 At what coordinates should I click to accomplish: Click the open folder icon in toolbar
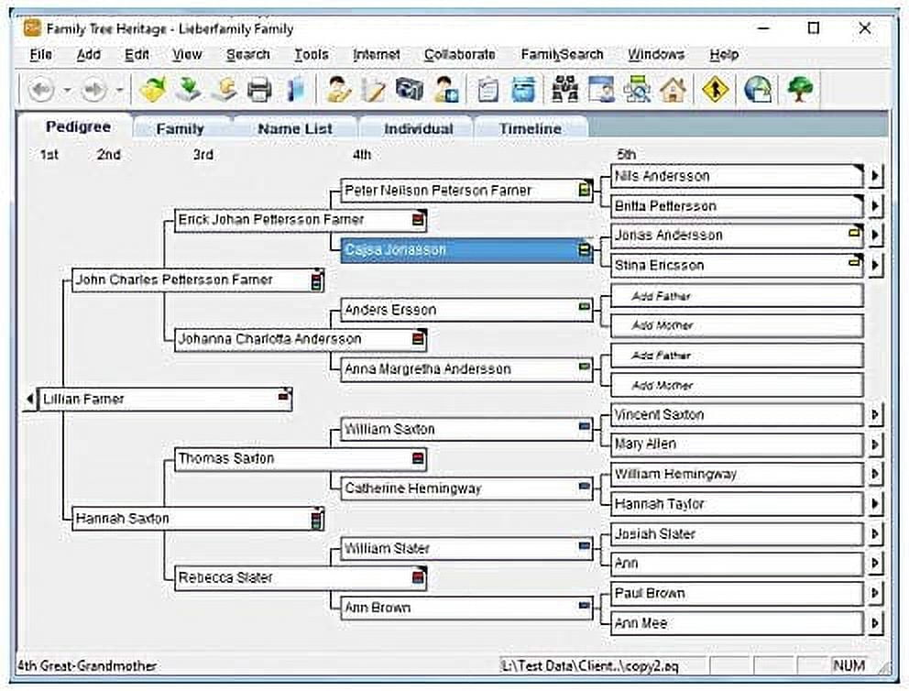[152, 90]
